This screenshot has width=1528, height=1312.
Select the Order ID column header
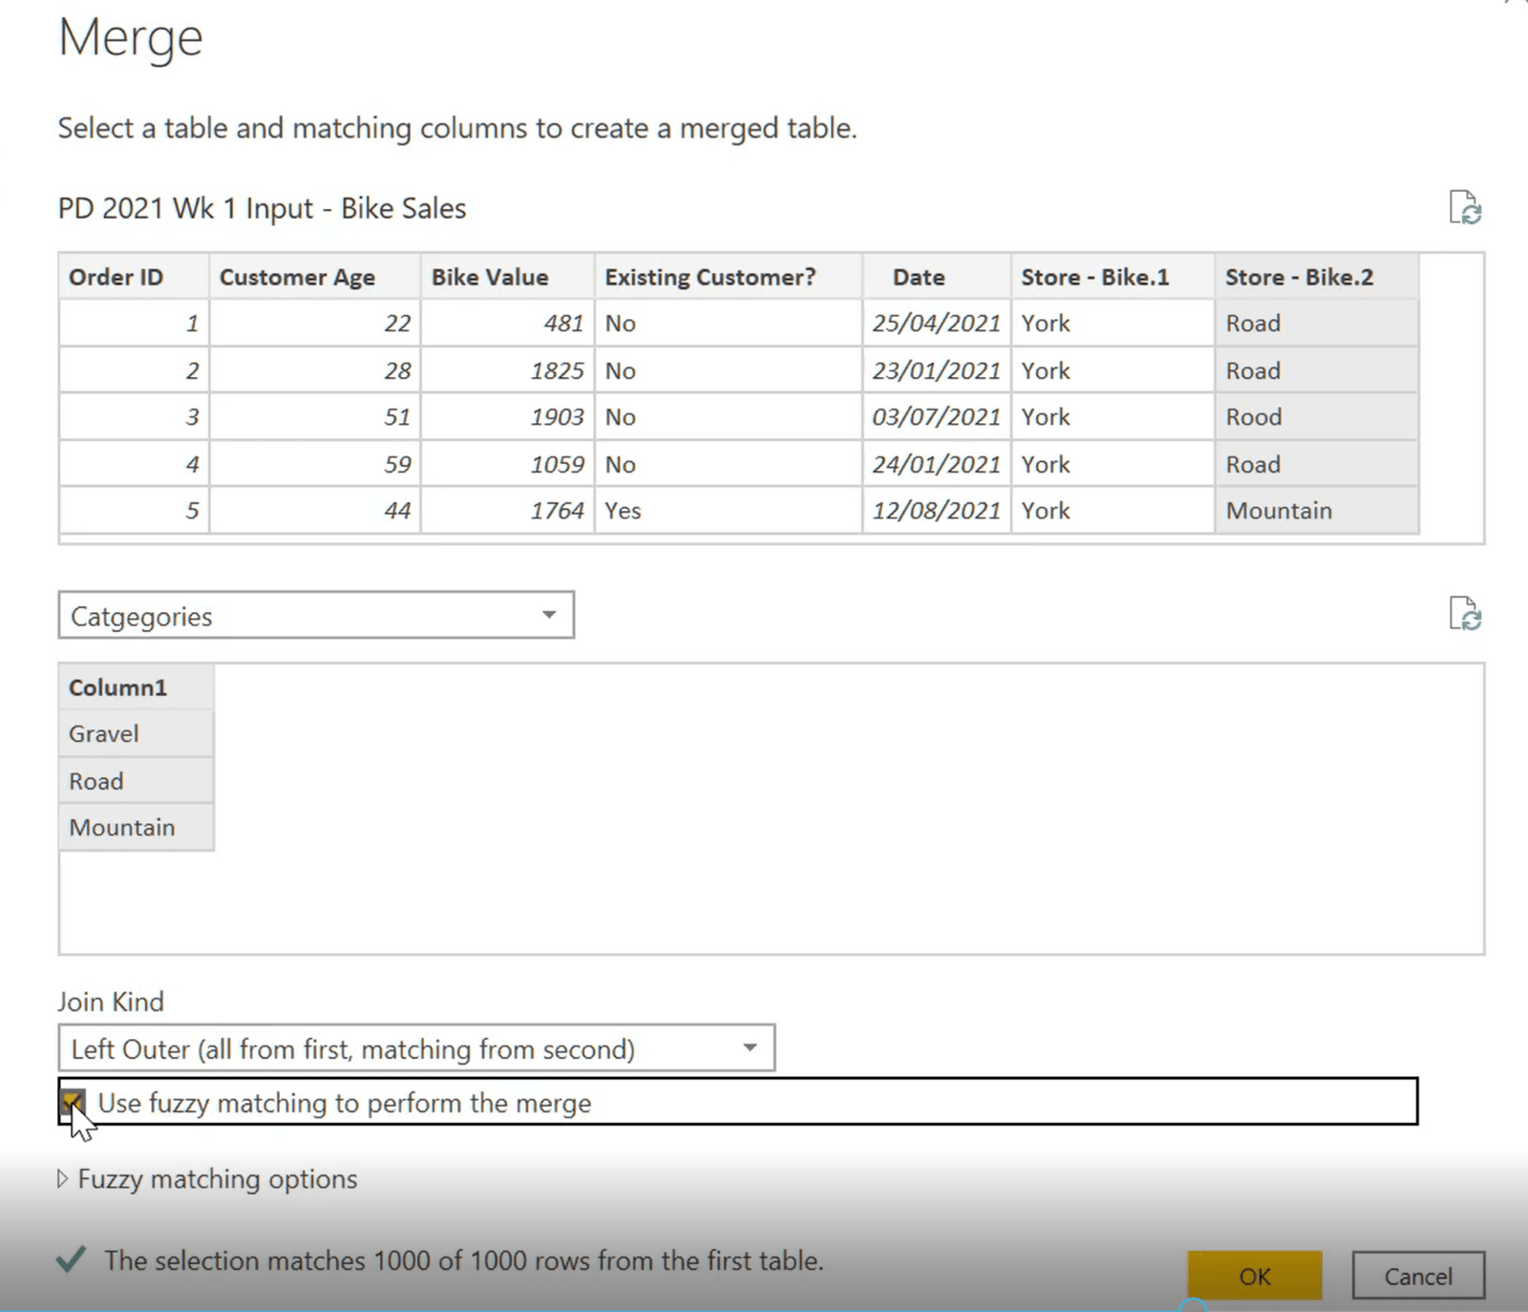(x=134, y=277)
